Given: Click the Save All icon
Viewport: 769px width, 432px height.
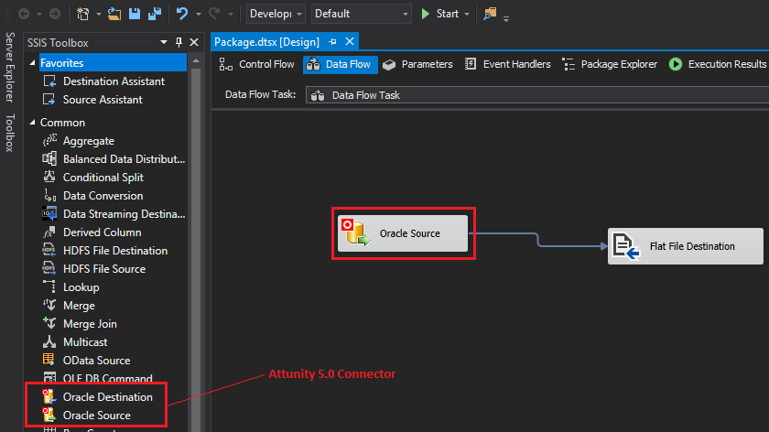Looking at the screenshot, I should pyautogui.click(x=155, y=14).
